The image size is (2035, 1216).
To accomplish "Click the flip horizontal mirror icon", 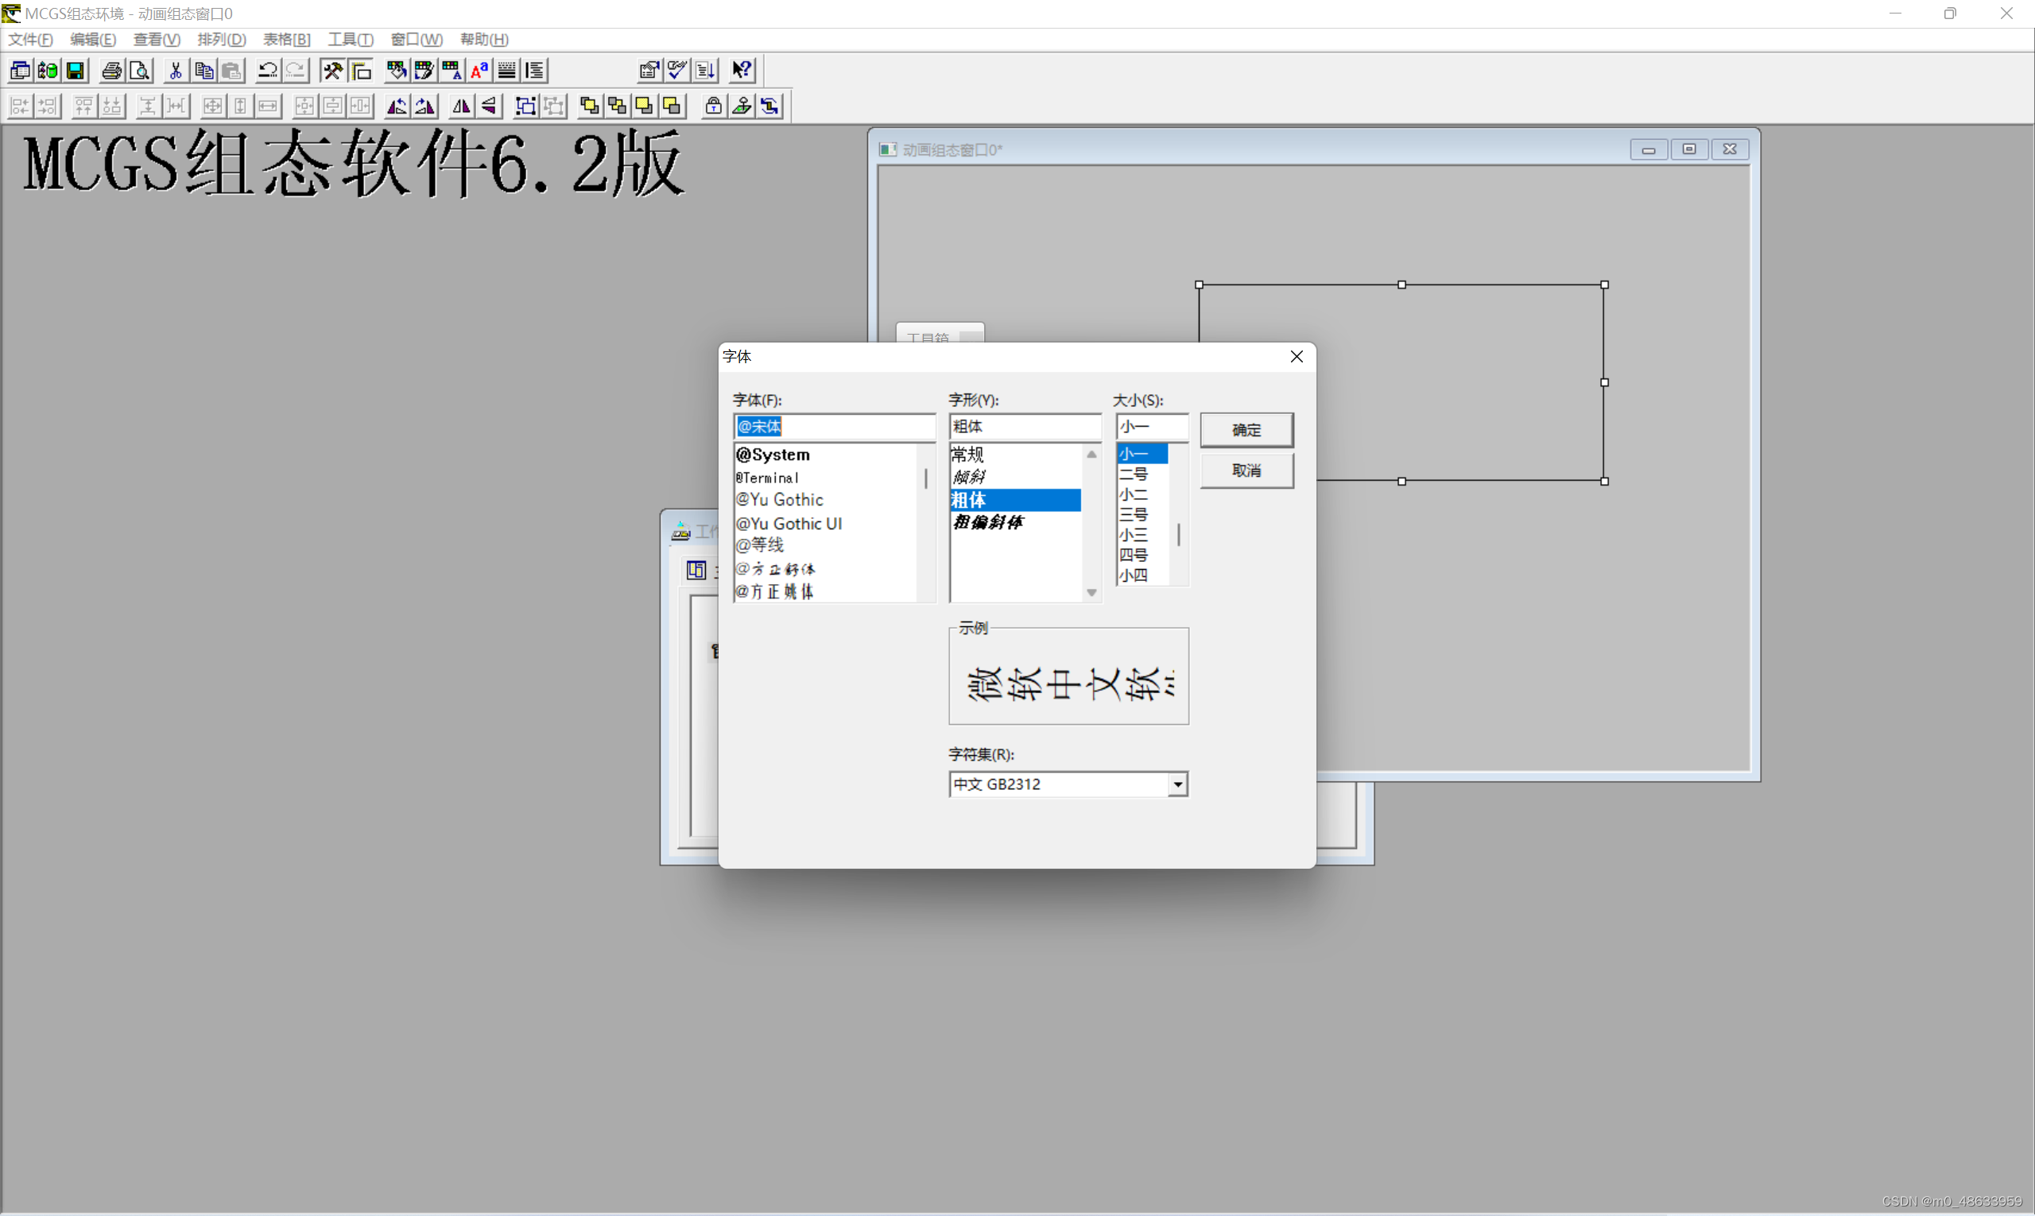I will 461,106.
